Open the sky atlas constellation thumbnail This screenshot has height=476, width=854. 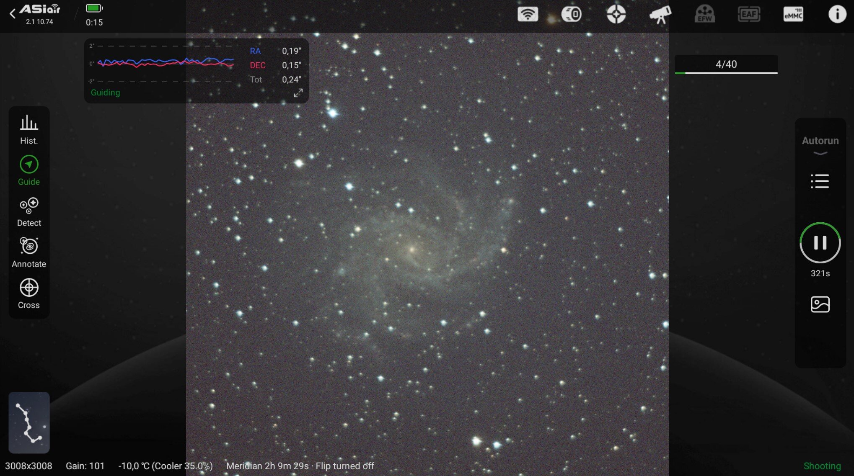[29, 422]
